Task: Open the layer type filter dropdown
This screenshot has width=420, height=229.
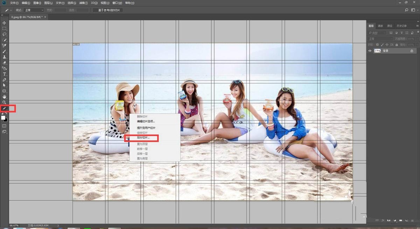Action: (x=377, y=33)
